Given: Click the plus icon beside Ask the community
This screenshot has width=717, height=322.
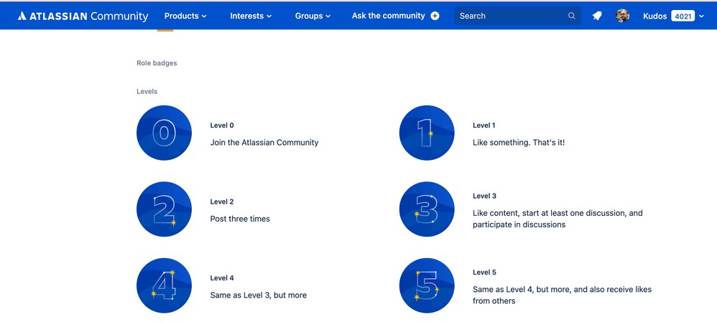Looking at the screenshot, I should tap(435, 16).
